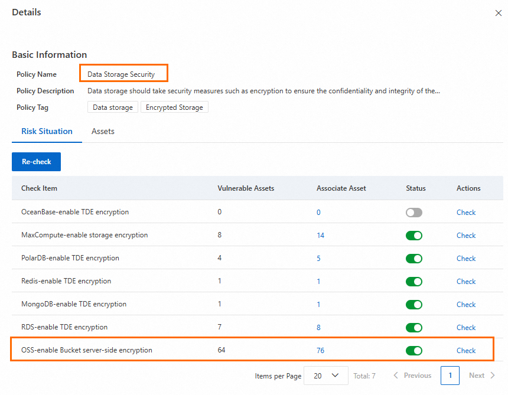Go to the Previous page
The image size is (508, 395).
(x=412, y=376)
